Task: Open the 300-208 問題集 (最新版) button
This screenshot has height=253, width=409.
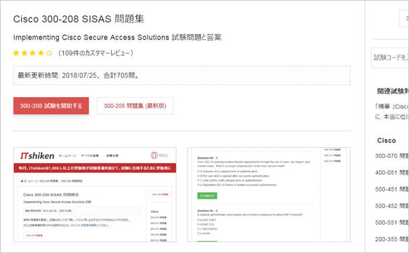Action: pos(135,106)
